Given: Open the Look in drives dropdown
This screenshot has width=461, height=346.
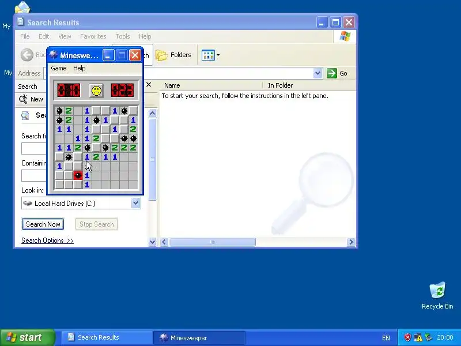Looking at the screenshot, I should [x=135, y=203].
